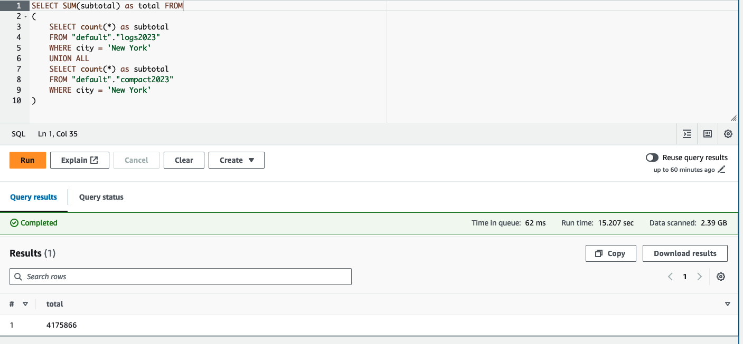This screenshot has width=743, height=344.
Task: Enable the Reuse query results toggle
Action: click(652, 157)
